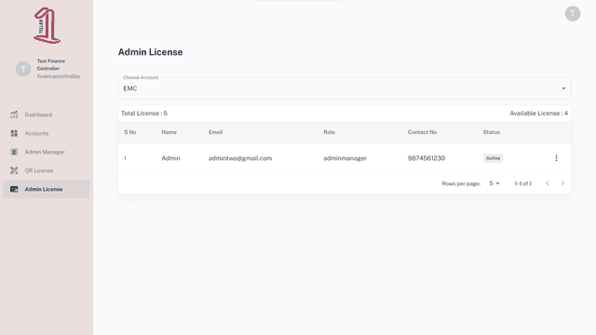Click the Total License : 5 text
The height and width of the screenshot is (335, 596).
(x=144, y=114)
